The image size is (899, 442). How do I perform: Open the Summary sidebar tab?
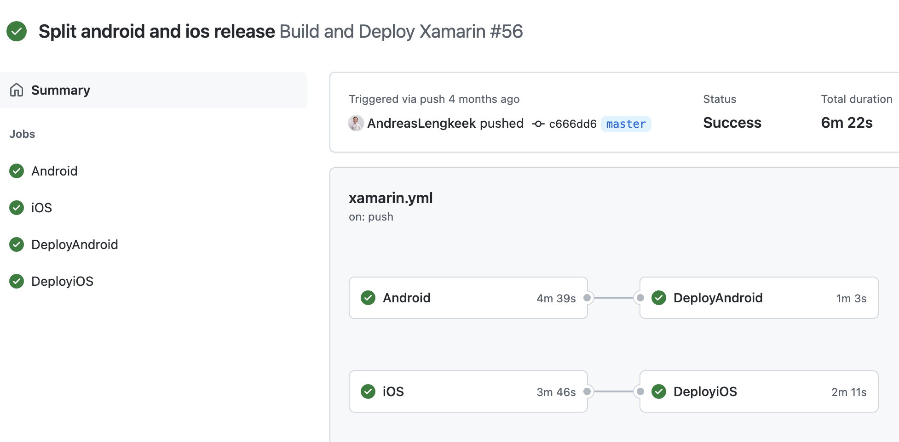(x=61, y=90)
